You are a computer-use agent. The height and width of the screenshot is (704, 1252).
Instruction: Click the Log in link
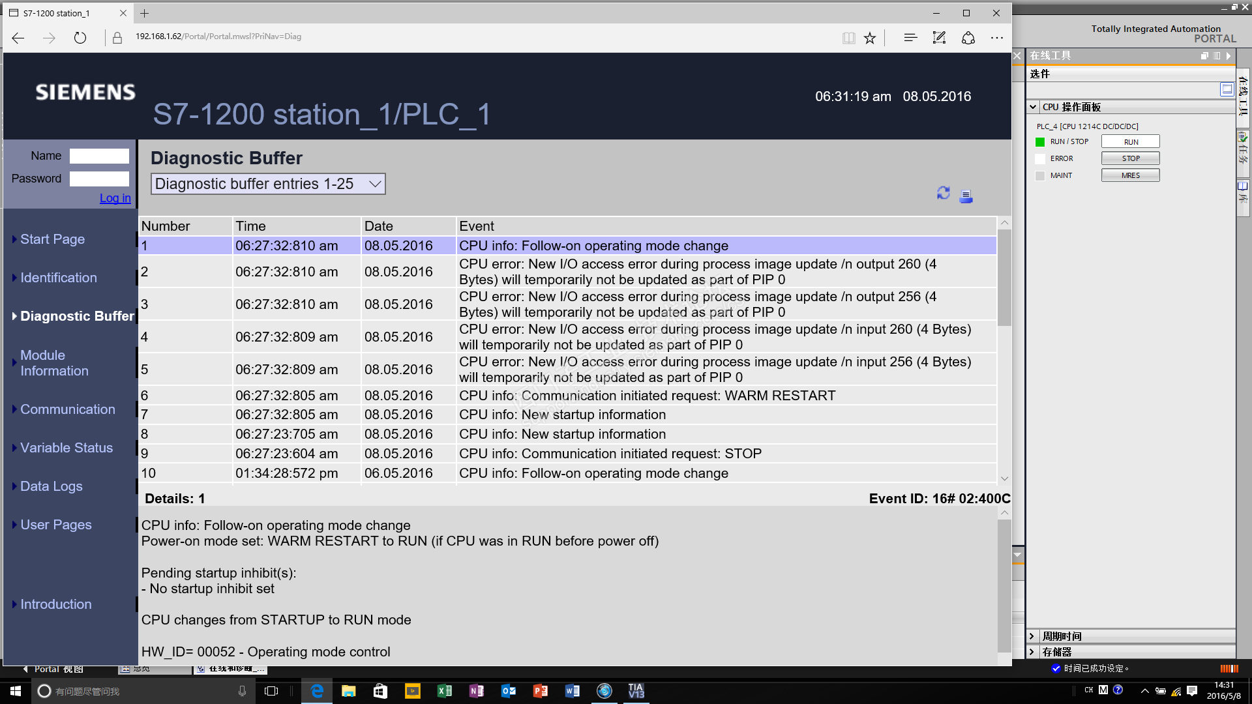[115, 198]
